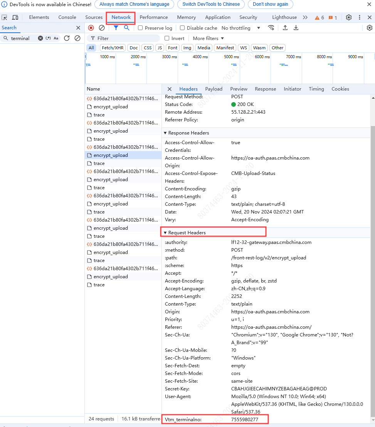The width and height of the screenshot is (375, 427).
Task: Open the inspect element picker
Action: click(x=5, y=17)
